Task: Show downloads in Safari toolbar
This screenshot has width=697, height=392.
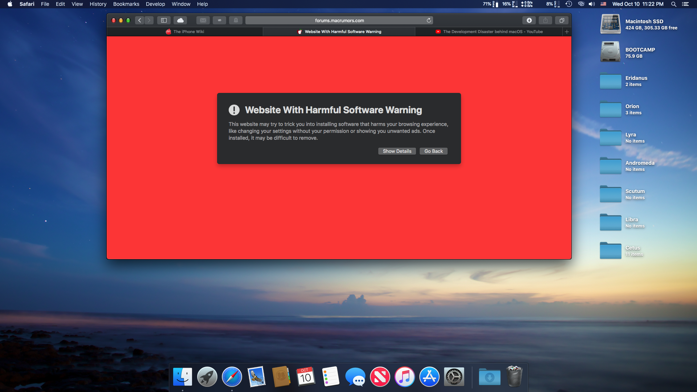Action: click(529, 20)
